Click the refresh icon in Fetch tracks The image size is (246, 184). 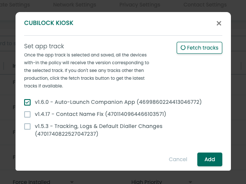tap(183, 48)
